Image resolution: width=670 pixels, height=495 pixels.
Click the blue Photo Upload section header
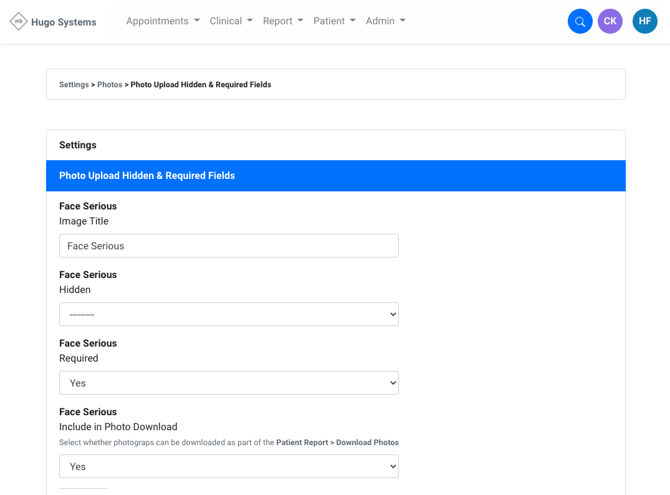335,176
